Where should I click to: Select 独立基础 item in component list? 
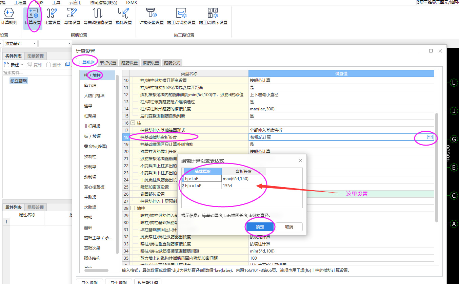point(19,81)
